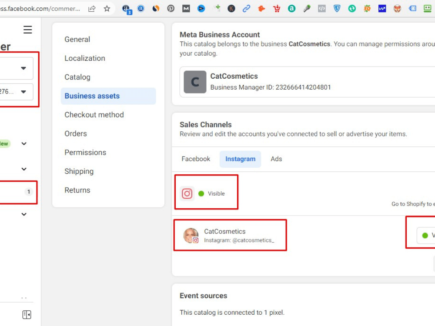Open visibility dropdown for CatCosmetics Instagram account
435x326 pixels.
[x=426, y=235]
